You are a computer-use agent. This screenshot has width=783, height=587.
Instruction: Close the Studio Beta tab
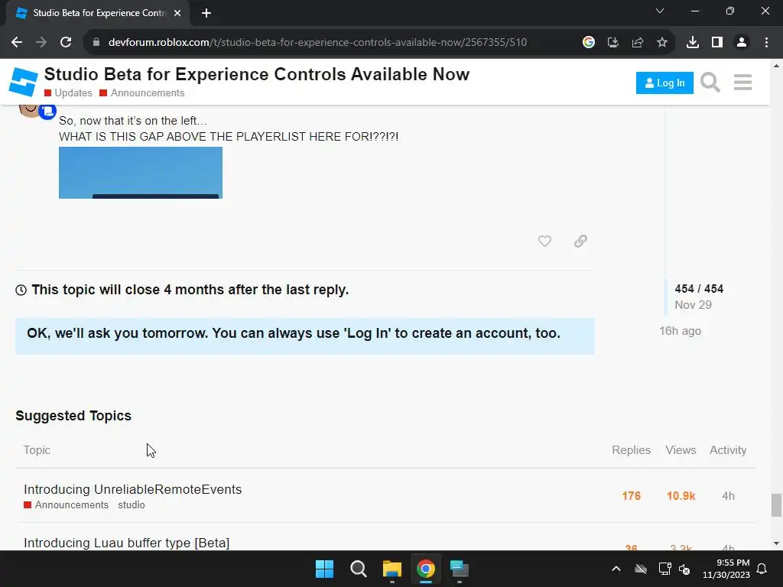[x=177, y=13]
